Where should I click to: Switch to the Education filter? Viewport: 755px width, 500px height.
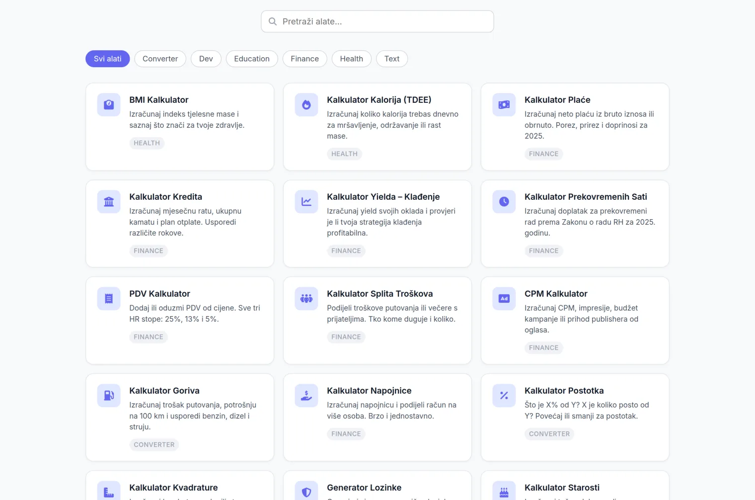tap(252, 59)
